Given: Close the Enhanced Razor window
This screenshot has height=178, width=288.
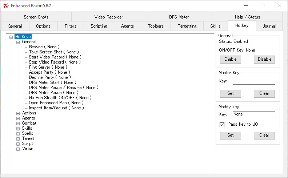Looking at the screenshot, I should pos(279,6).
